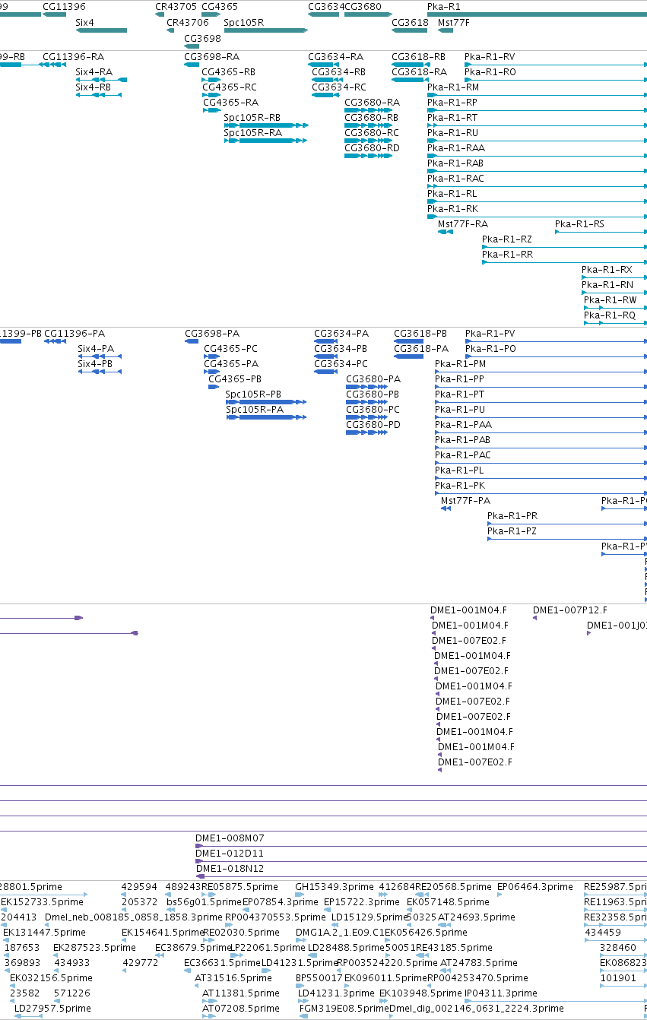Open the CR43706 gene label
Viewport: 647px width, 1020px height.
coord(188,22)
